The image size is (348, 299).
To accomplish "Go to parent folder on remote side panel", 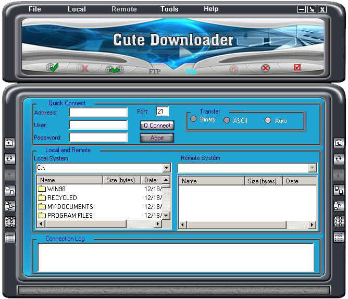I will coord(339,143).
